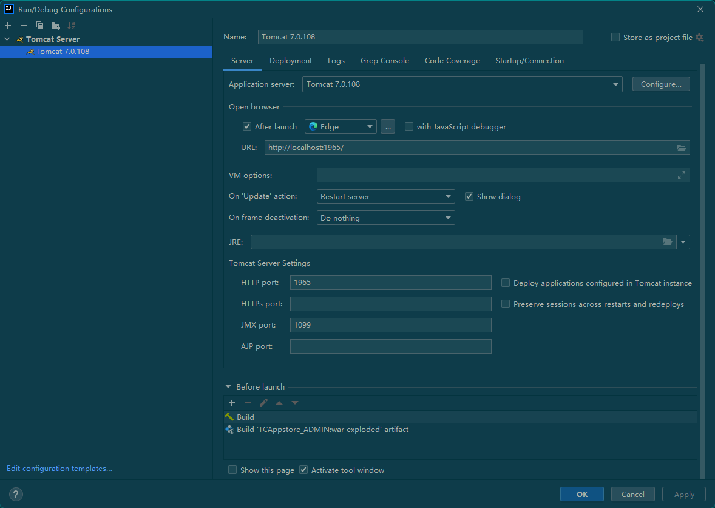
Task: Click the IntelliJ logo in title bar
Action: pyautogui.click(x=8, y=9)
